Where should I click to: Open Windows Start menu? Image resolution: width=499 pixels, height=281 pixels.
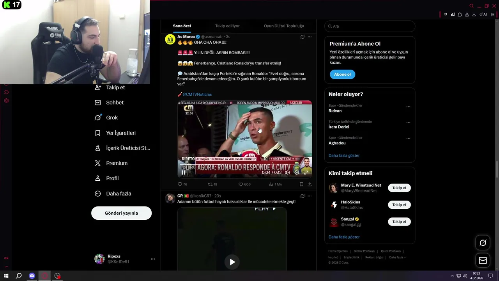tap(6, 276)
